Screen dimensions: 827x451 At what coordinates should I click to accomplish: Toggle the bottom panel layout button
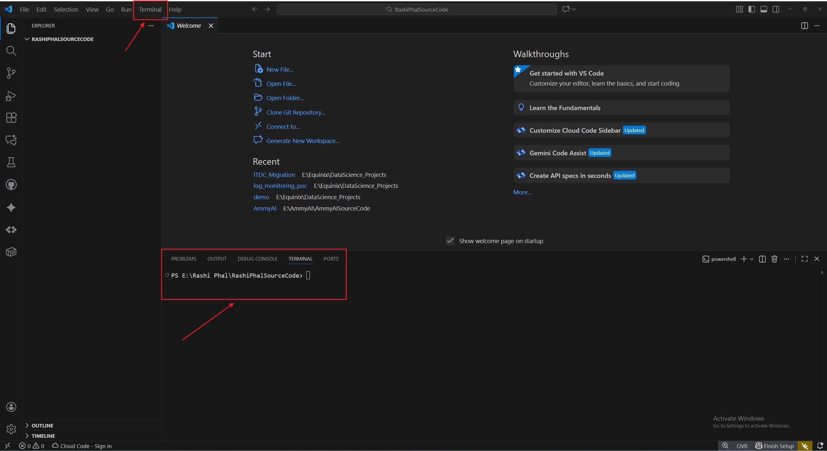pos(764,9)
